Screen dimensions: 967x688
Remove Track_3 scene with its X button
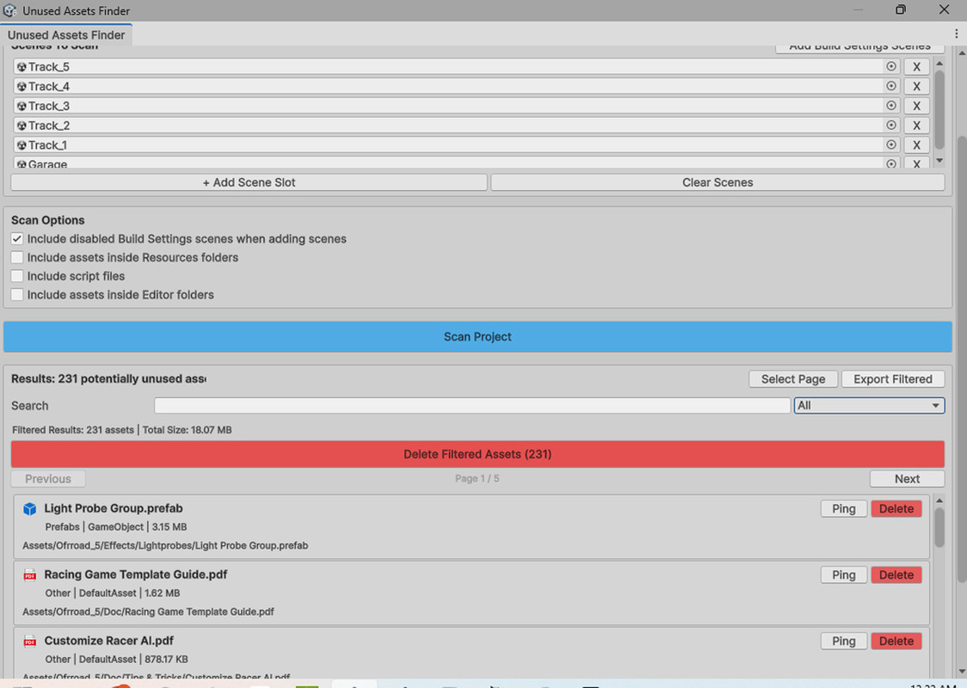coord(916,106)
